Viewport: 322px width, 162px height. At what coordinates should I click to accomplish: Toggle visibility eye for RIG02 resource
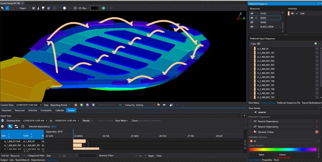point(252,22)
